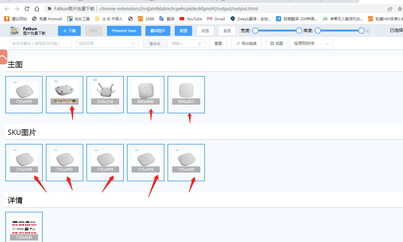Bookmark this page with the star icon

pos(400,9)
